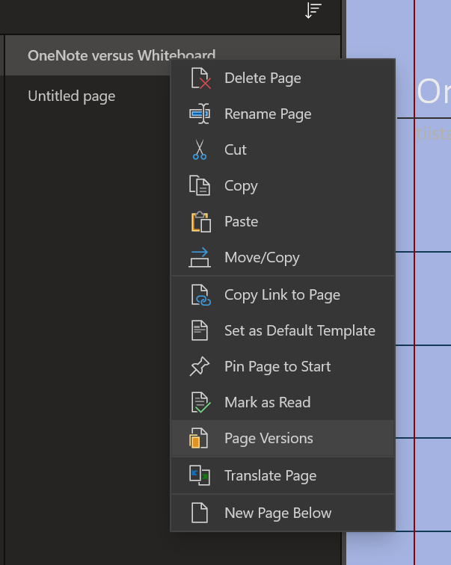Click the scissors Cut icon
The height and width of the screenshot is (565, 451).
200,150
